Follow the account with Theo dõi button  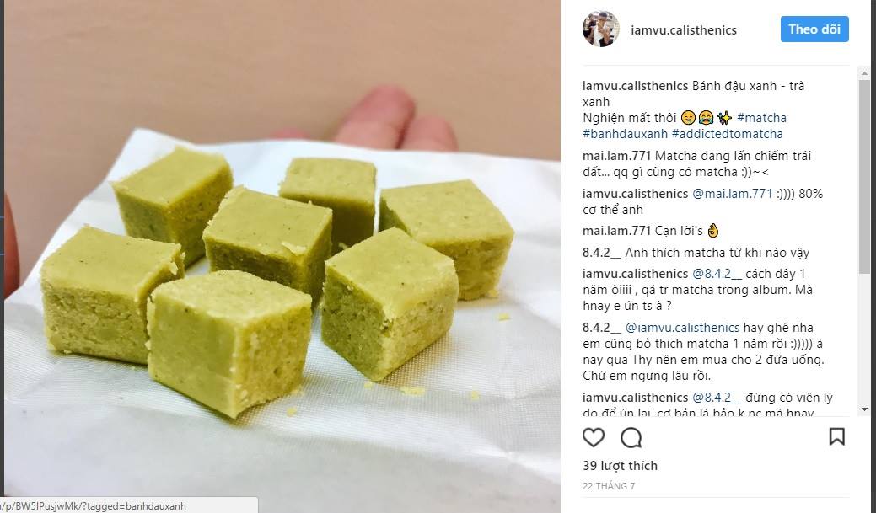click(814, 29)
